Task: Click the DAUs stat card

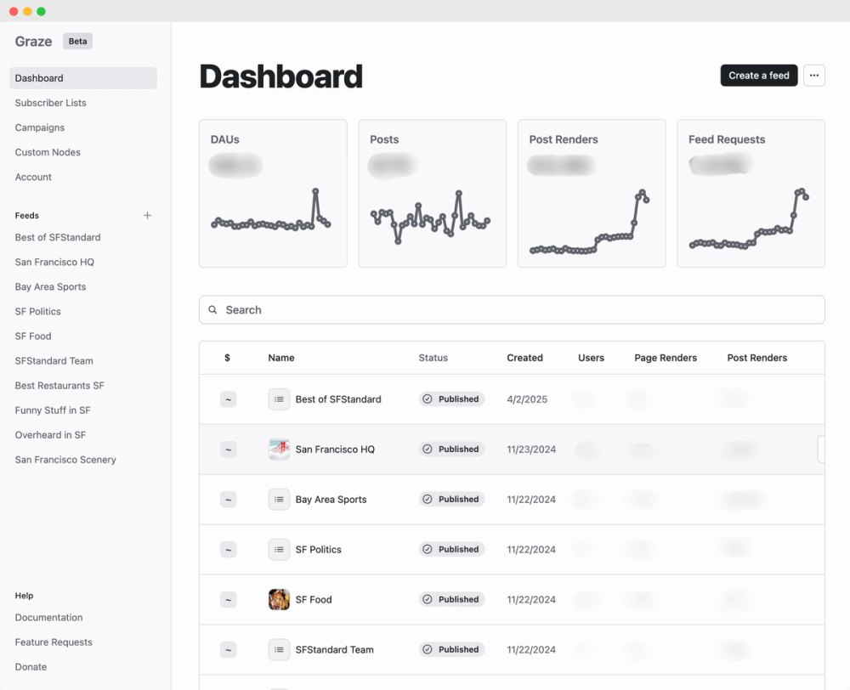Action: click(273, 194)
